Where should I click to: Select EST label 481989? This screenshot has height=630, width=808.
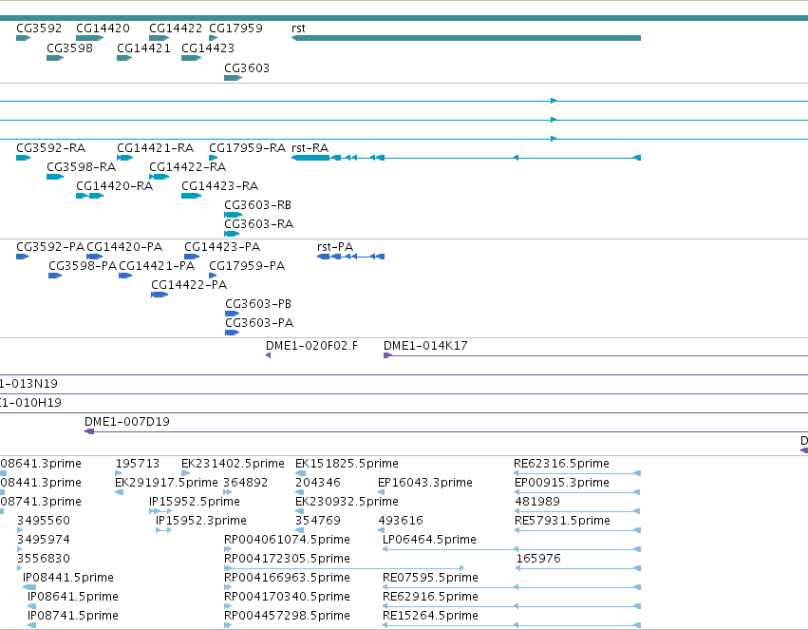click(537, 502)
